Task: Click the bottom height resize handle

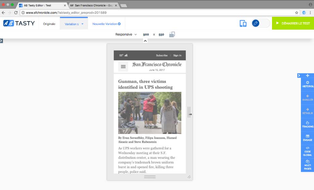Action: click(x=149, y=177)
